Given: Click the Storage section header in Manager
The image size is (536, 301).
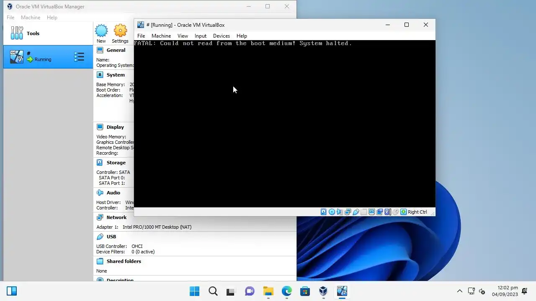Looking at the screenshot, I should (x=116, y=163).
